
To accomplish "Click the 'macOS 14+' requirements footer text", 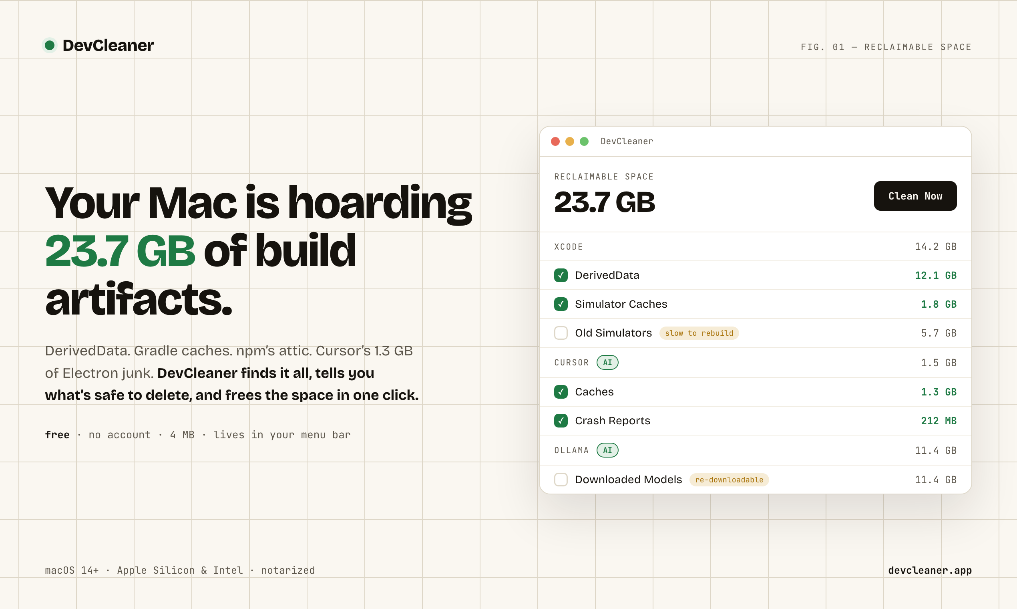I will [72, 571].
